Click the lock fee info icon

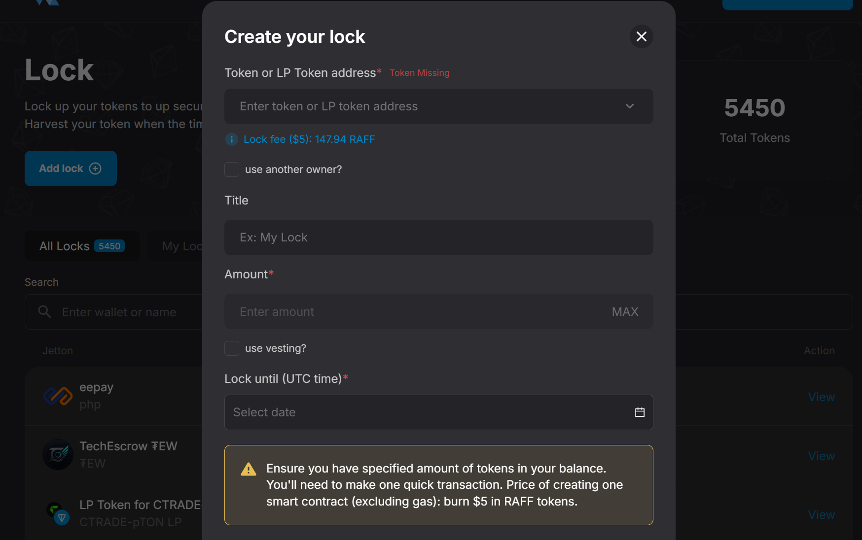pos(231,139)
